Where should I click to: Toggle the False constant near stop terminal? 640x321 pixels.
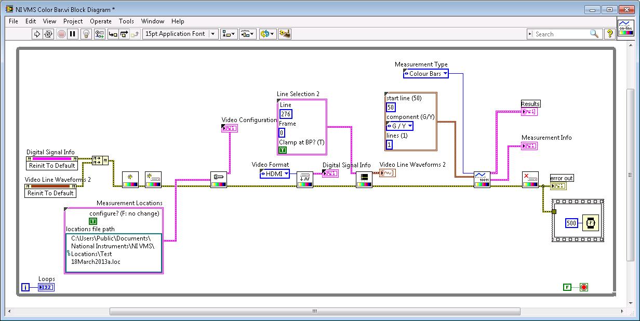pyautogui.click(x=567, y=287)
